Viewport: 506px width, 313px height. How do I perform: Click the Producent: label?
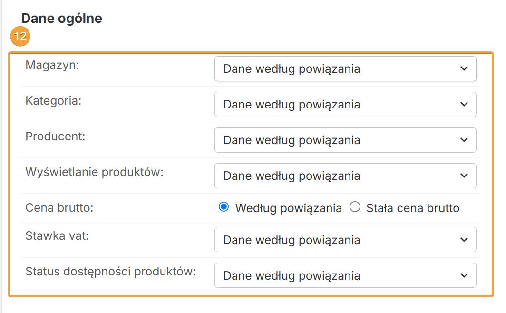pos(55,137)
